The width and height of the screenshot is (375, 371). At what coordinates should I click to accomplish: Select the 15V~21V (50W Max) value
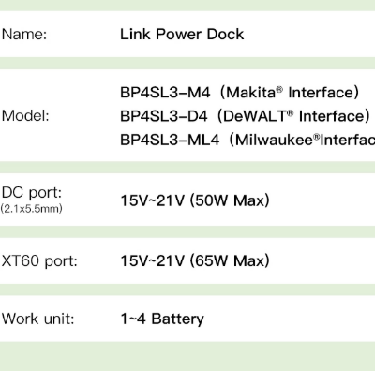point(195,200)
